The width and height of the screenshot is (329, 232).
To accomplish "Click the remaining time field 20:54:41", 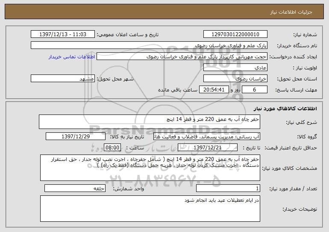I will 214,89.
